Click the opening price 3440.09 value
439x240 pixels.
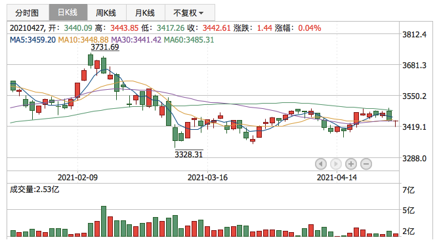point(78,28)
